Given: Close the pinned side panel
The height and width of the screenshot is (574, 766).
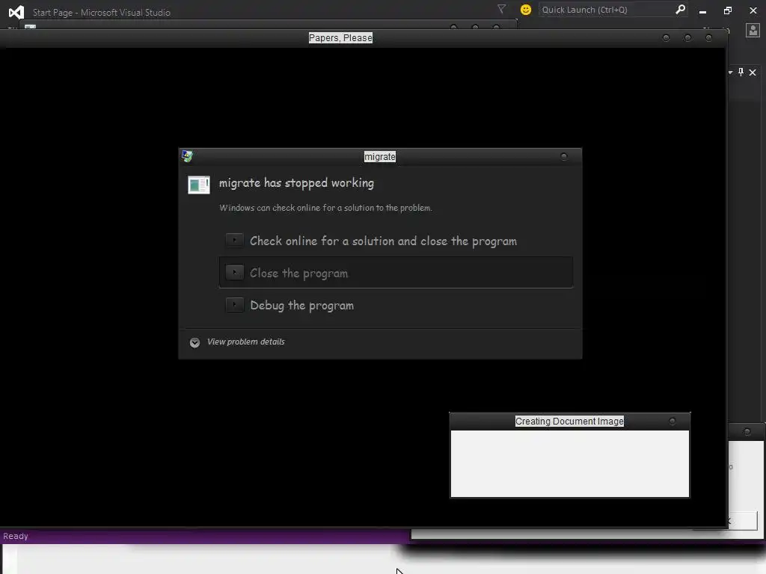Looking at the screenshot, I should (x=753, y=72).
